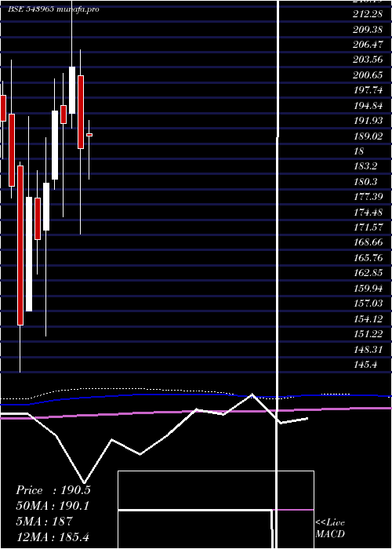Select the 145.4 price level label
This screenshot has height=549, width=392.
[365, 365]
